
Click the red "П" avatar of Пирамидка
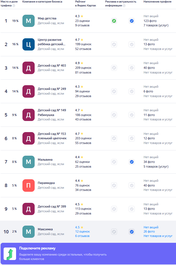tap(29, 185)
